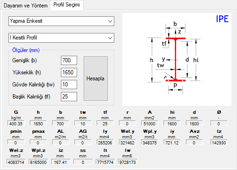Click the IPE profile diagram image

point(177,59)
